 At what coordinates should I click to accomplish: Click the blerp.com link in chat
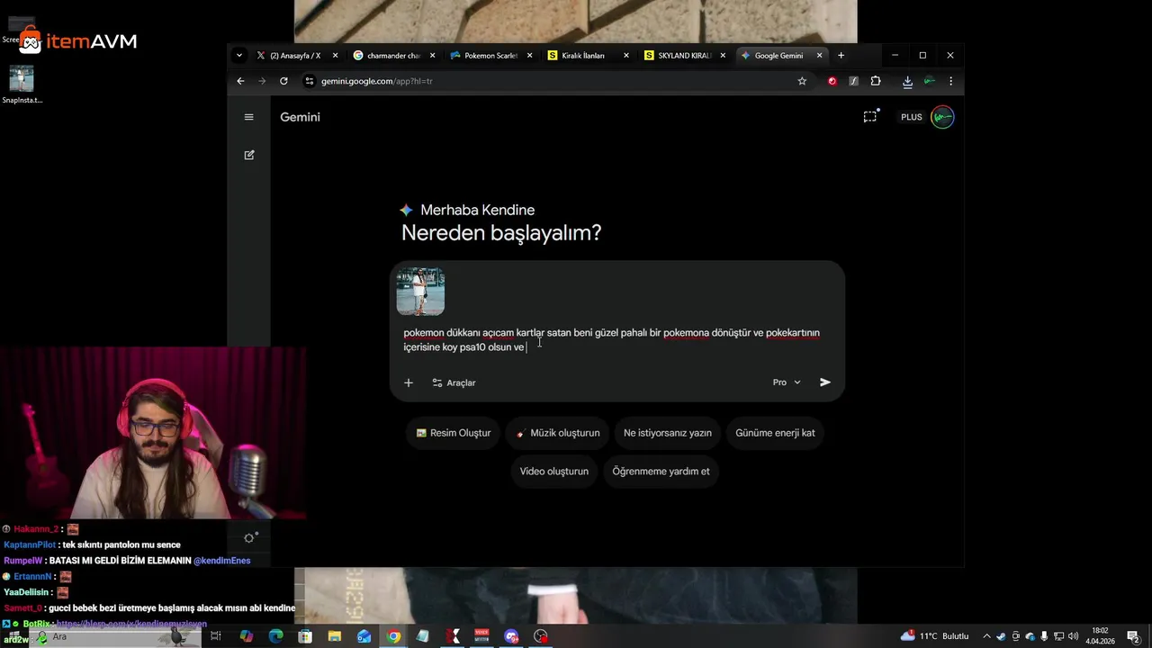pyautogui.click(x=131, y=623)
